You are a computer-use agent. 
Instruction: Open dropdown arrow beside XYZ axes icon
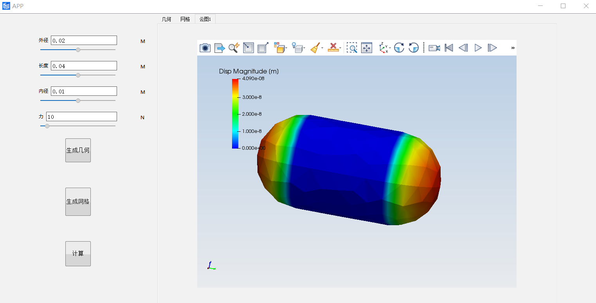tap(390, 48)
